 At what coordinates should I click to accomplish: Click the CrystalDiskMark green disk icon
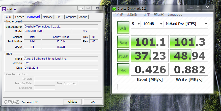(114, 9)
